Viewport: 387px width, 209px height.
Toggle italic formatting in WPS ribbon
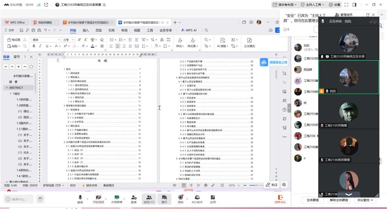pos(41,46)
